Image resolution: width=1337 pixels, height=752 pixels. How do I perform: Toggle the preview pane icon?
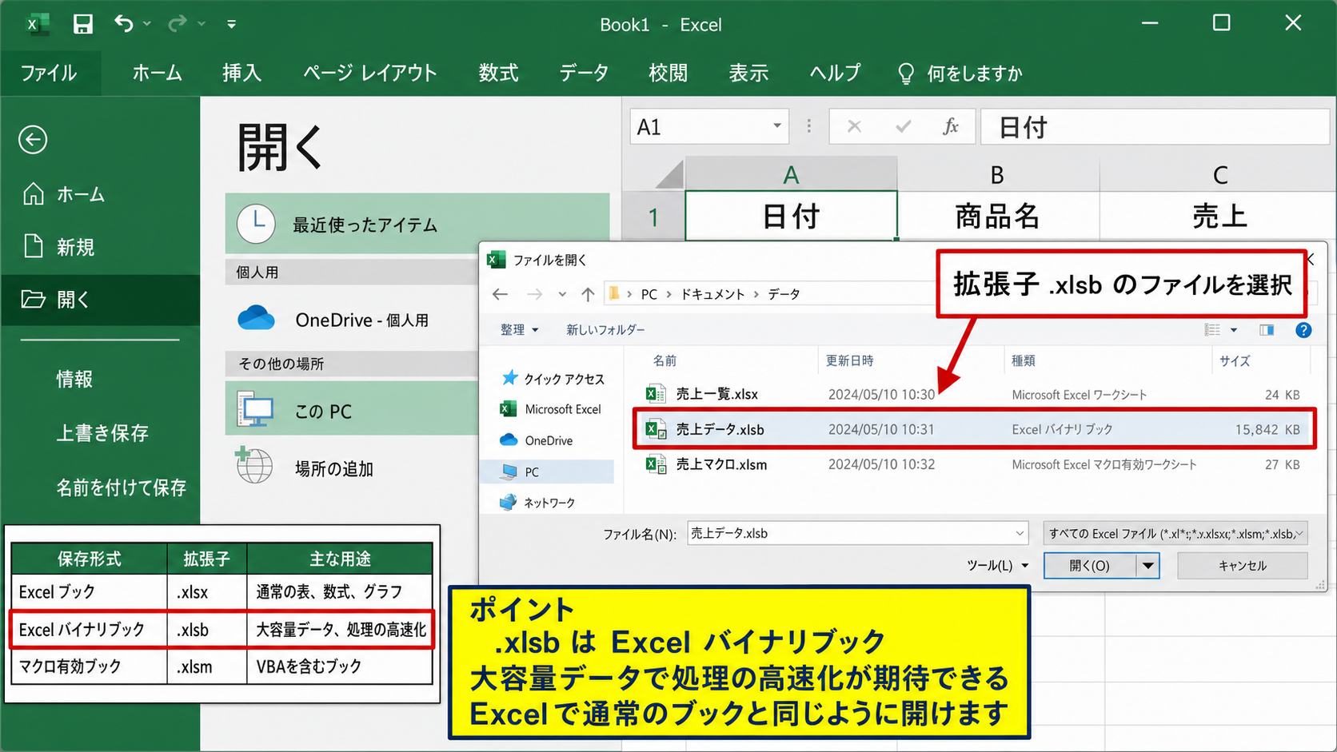tap(1267, 329)
